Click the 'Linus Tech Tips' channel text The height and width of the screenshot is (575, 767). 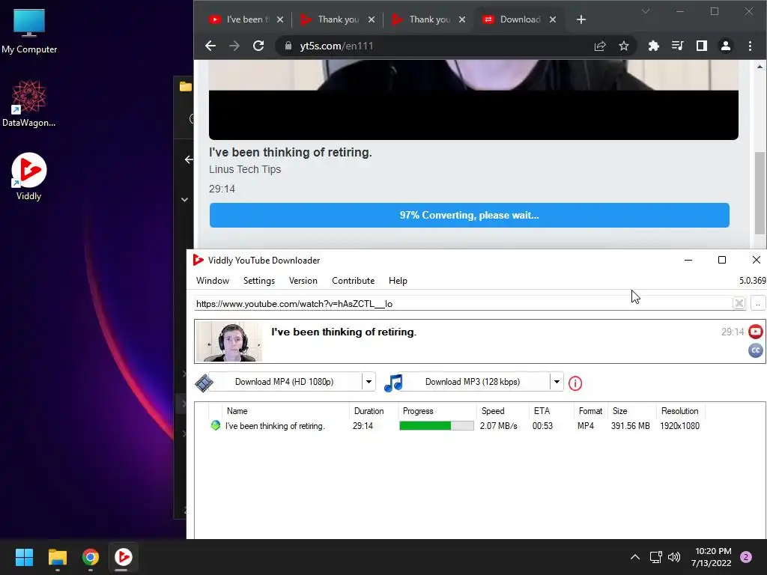tap(245, 169)
